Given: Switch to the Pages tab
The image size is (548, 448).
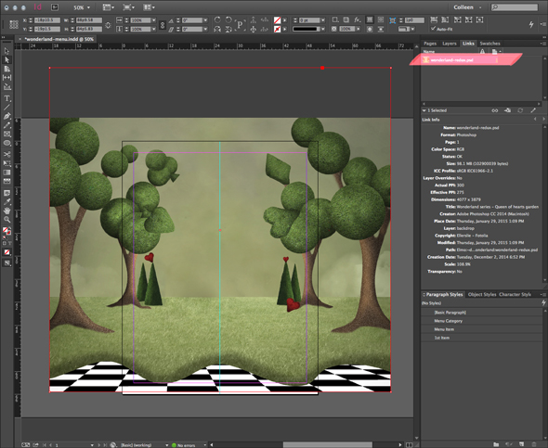Looking at the screenshot, I should tap(430, 44).
